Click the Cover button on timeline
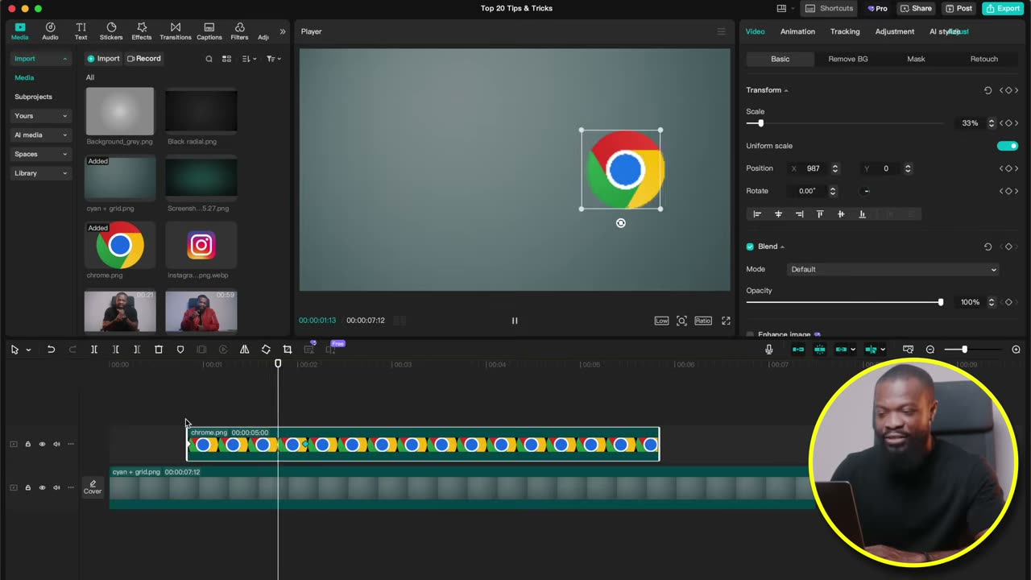This screenshot has height=580, width=1031. (x=93, y=487)
